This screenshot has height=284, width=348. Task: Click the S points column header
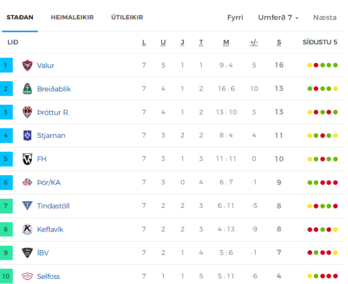tap(279, 42)
